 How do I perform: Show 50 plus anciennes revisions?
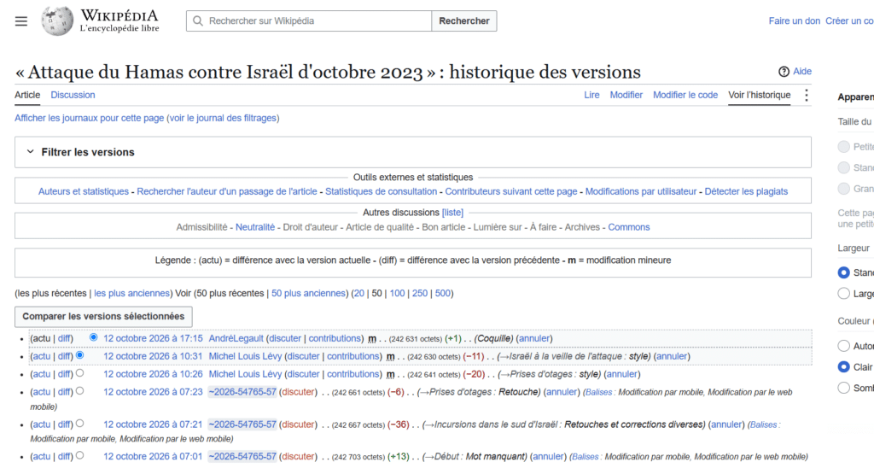click(308, 294)
